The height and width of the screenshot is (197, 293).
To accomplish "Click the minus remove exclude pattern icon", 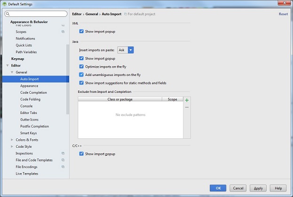I will (x=187, y=107).
